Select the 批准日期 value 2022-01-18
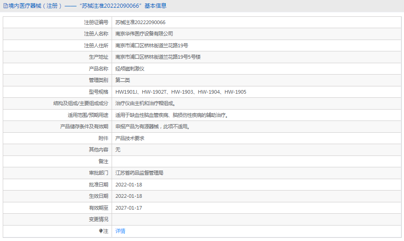Viewport: 404px width, 241px height. coord(128,185)
